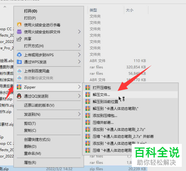Viewport: 186px width, 171px height.
Task: Click the 110 KB size cell
Action: click(x=140, y=61)
